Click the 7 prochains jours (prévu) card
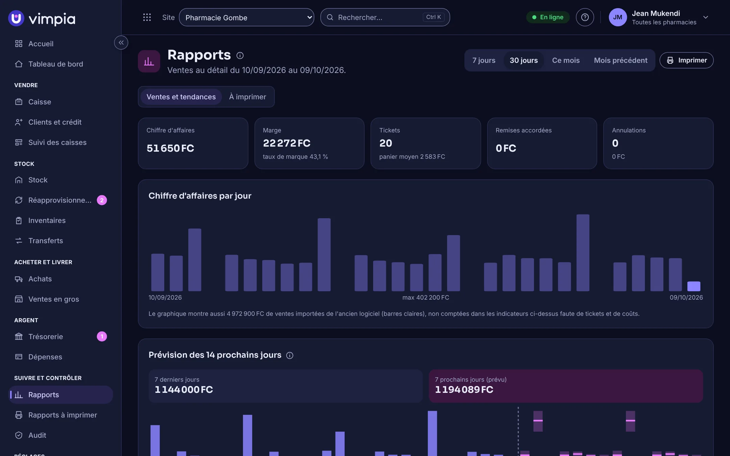The height and width of the screenshot is (456, 730). (566, 386)
